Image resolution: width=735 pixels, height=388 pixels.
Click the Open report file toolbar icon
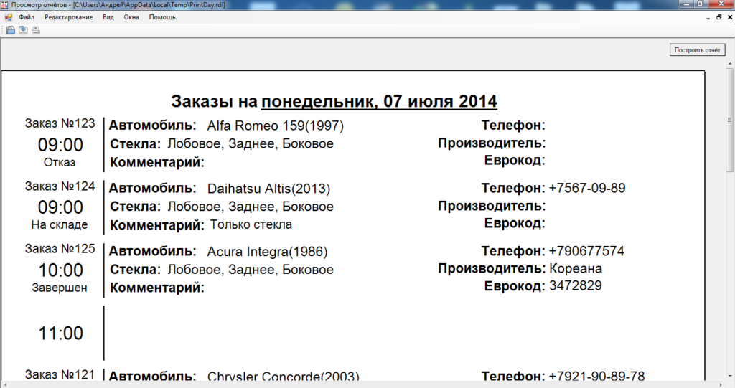pos(11,30)
